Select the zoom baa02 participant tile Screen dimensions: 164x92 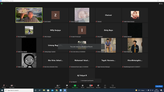pos(55,15)
